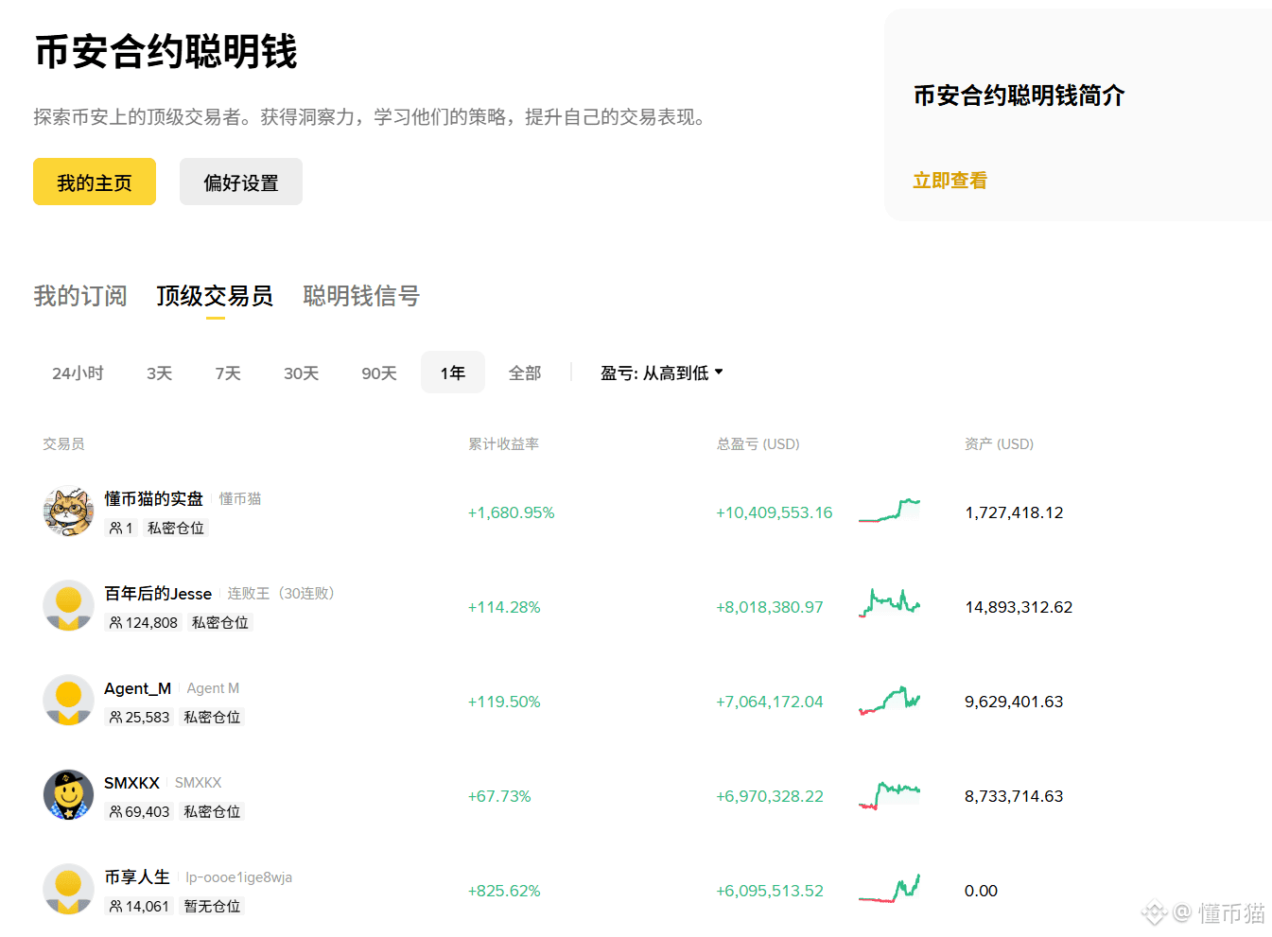View Agent_M PnL sparkline chart
Screen dimensions: 1272x937
tap(889, 700)
